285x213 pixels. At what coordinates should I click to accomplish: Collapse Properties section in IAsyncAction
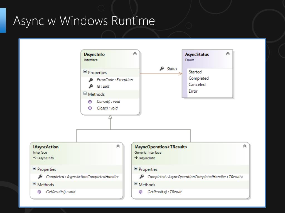[34, 169]
